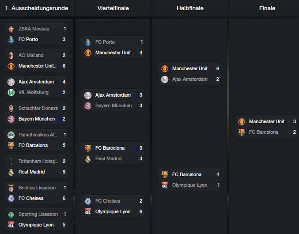299x234 pixels.
Task: Select the Halbfinale column header
Action: pyautogui.click(x=190, y=8)
